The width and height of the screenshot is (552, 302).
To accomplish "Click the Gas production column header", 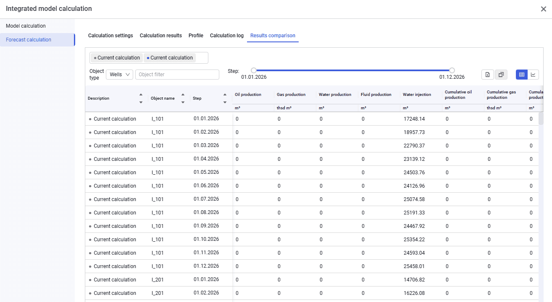I will (x=291, y=95).
